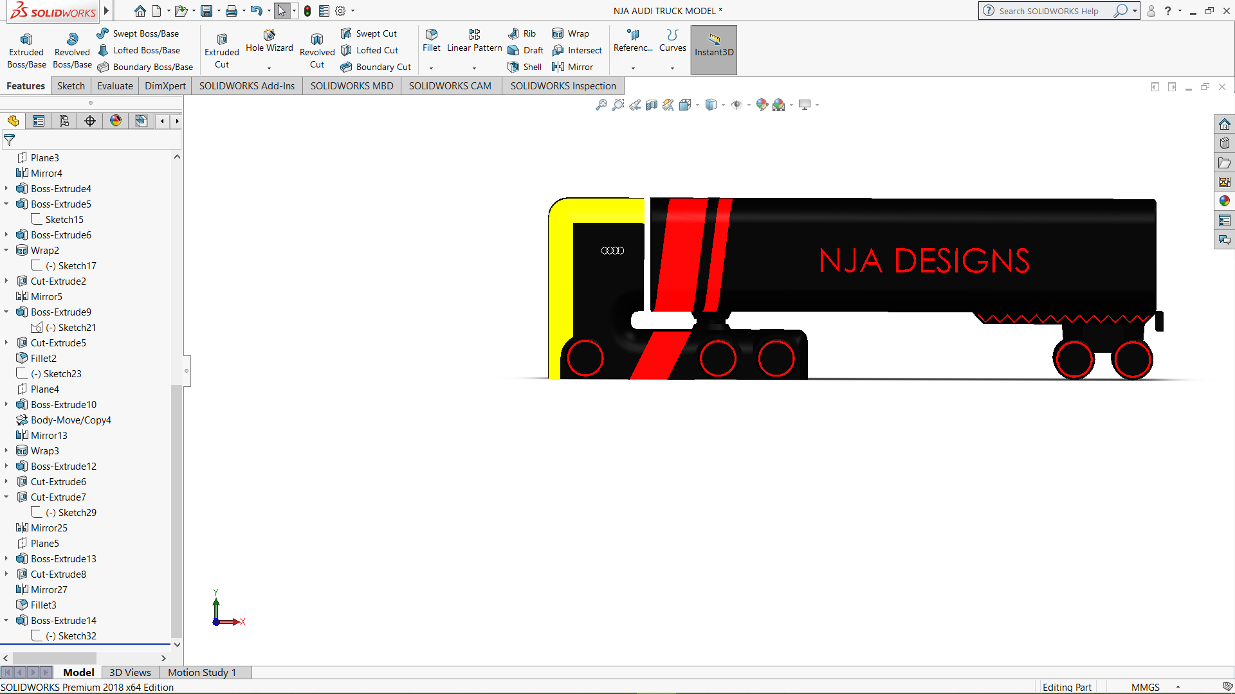Viewport: 1235px width, 694px height.
Task: Rebuild the model with traffic light icon
Action: [307, 11]
